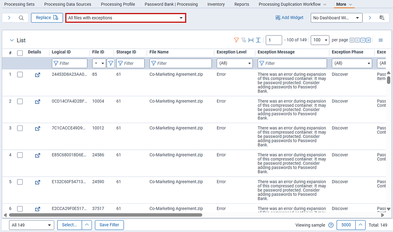Screen dimensions: 393x232
Task: Toggle select-all header checkbox
Action: tap(20, 53)
